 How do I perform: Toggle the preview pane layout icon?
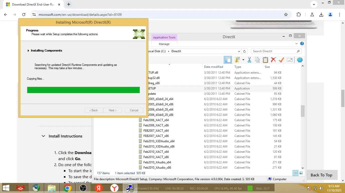(228, 60)
